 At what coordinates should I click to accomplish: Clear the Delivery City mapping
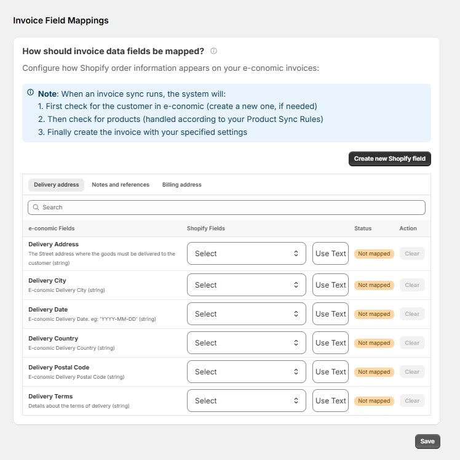(412, 285)
